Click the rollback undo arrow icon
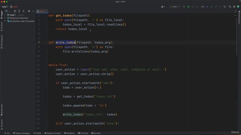The image size is (241, 135). click(x=224, y=7)
